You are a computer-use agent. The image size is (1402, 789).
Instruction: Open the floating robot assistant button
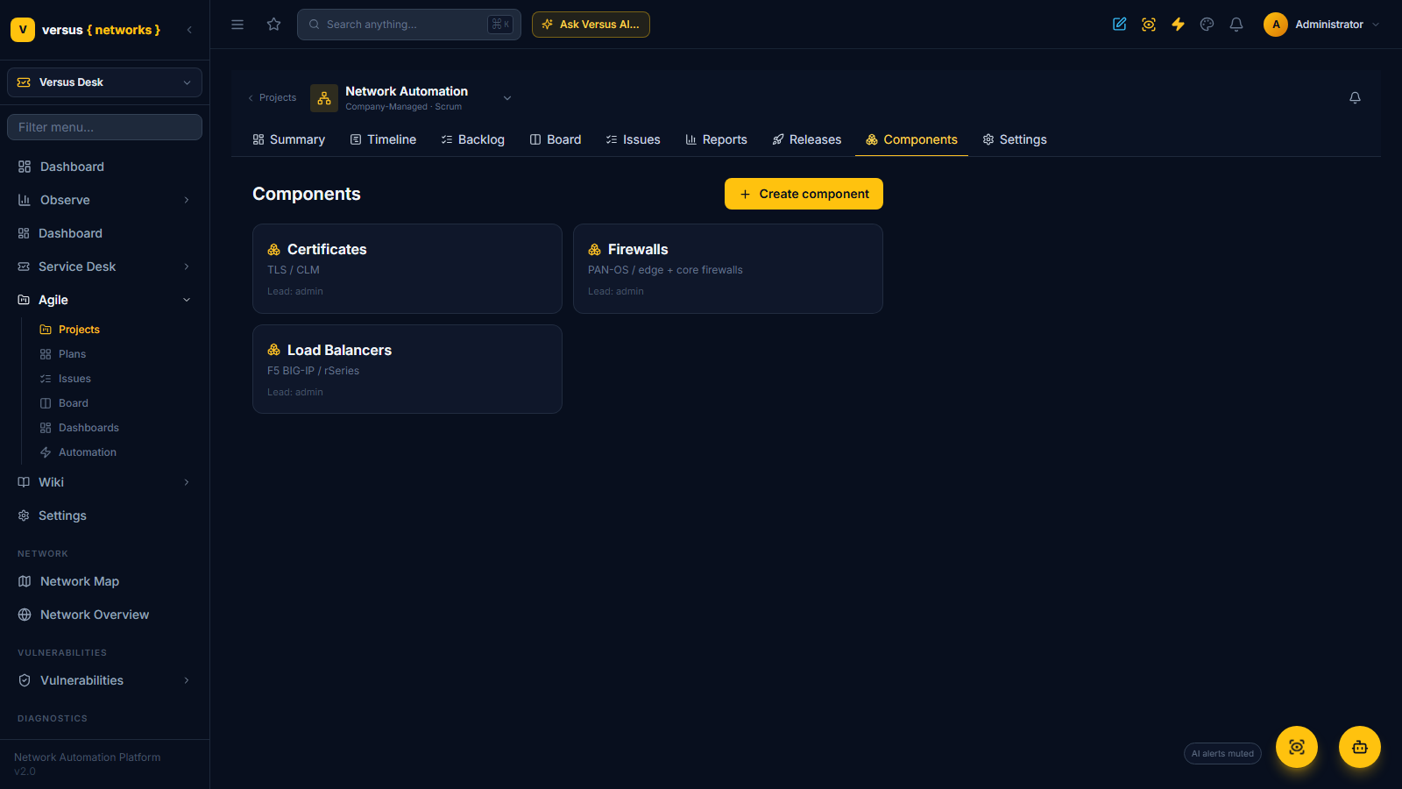(x=1360, y=747)
